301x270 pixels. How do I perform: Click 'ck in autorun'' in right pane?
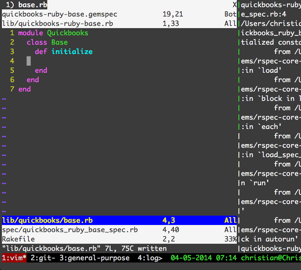[269, 239]
